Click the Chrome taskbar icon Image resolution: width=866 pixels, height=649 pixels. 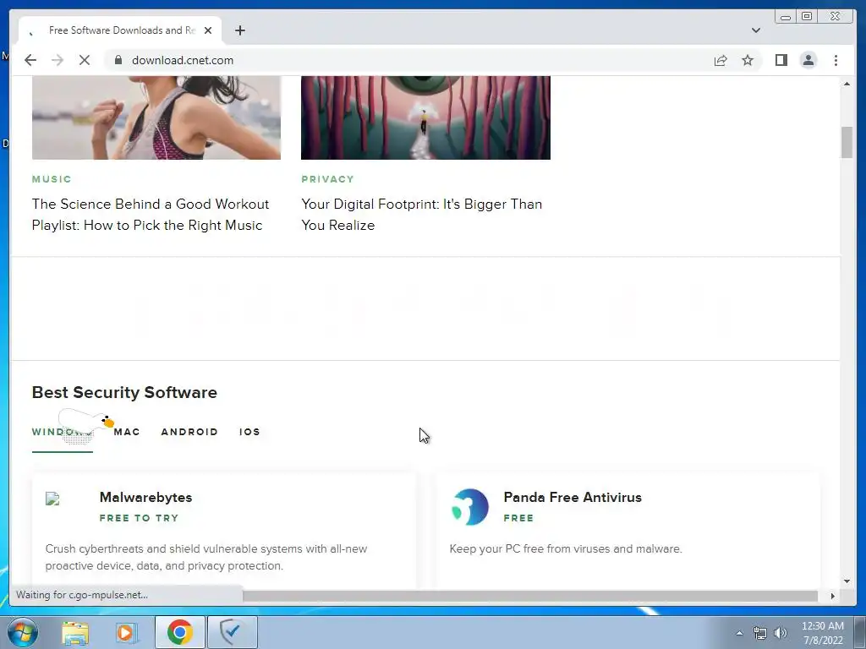coord(179,632)
